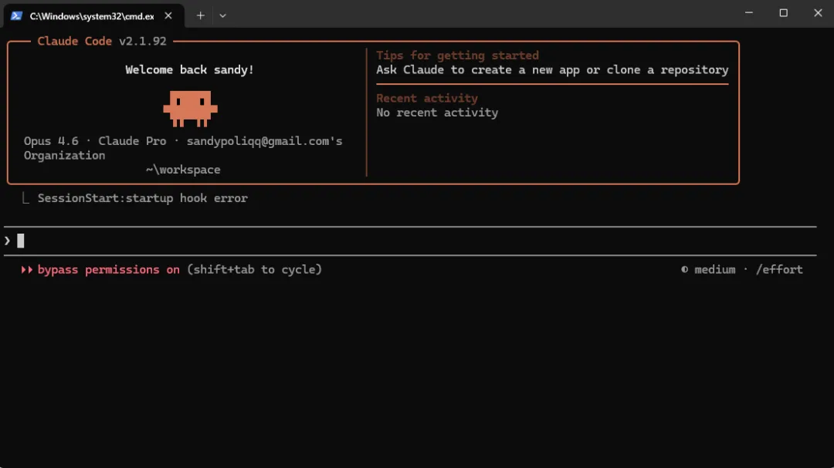Minimize the terminal window
This screenshot has width=834, height=468.
coord(749,13)
